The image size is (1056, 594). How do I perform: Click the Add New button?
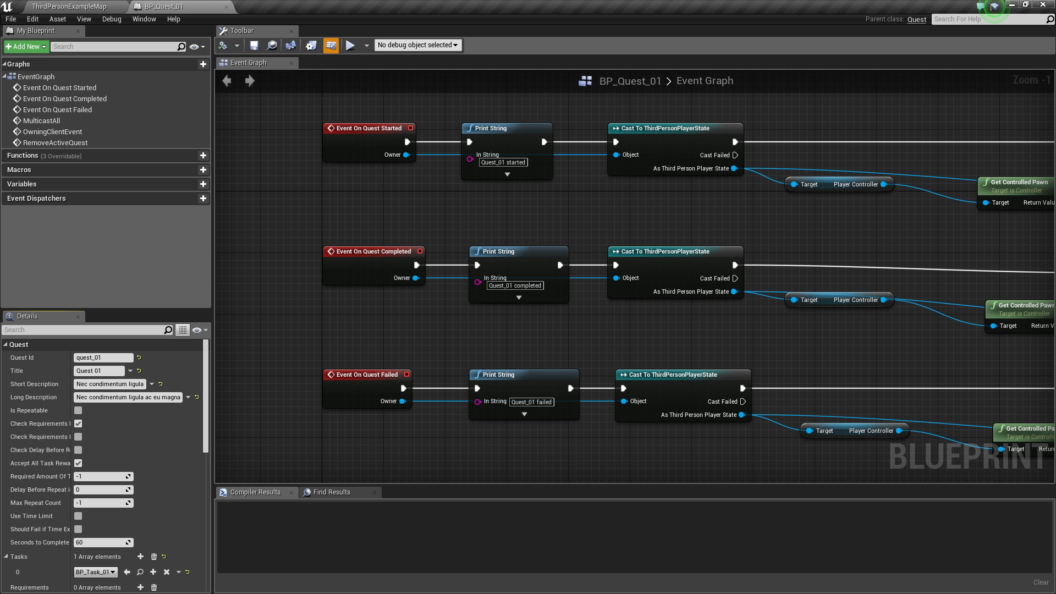pos(26,47)
